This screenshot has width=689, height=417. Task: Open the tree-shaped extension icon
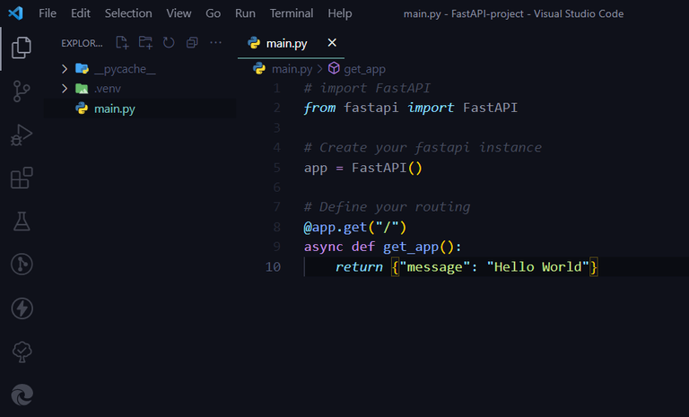tap(22, 352)
